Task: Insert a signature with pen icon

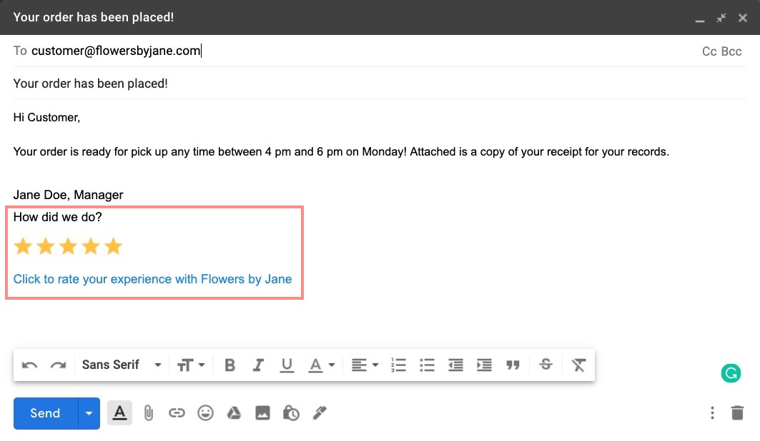Action: click(320, 413)
